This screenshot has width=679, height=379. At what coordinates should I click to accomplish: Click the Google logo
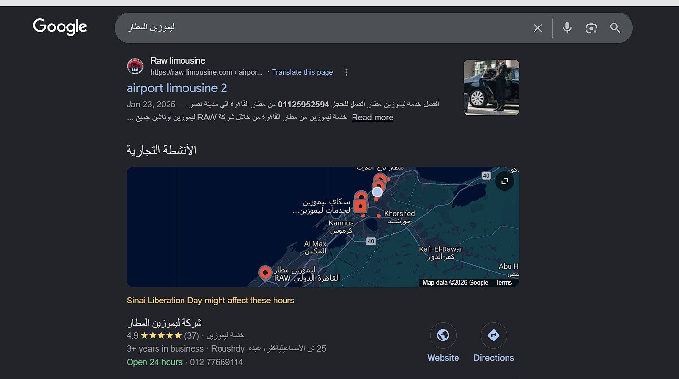pyautogui.click(x=60, y=27)
